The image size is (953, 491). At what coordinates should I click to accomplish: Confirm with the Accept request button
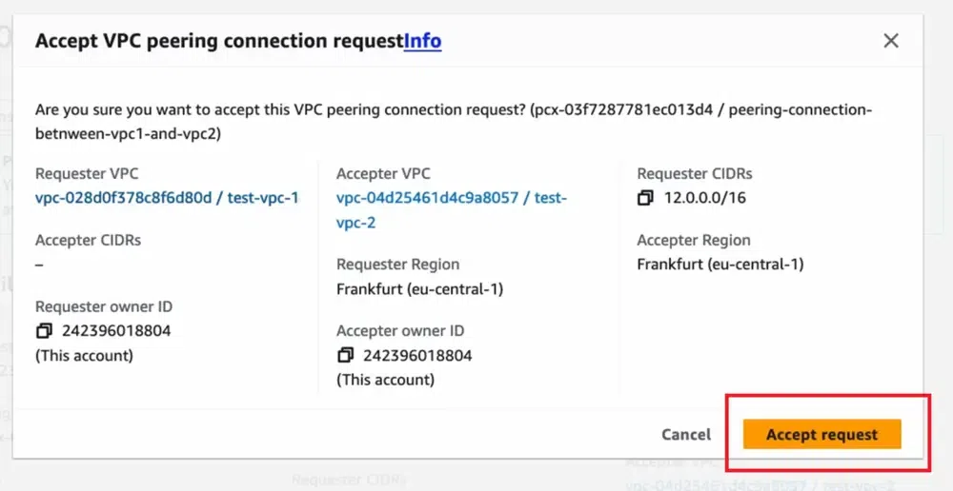point(821,434)
